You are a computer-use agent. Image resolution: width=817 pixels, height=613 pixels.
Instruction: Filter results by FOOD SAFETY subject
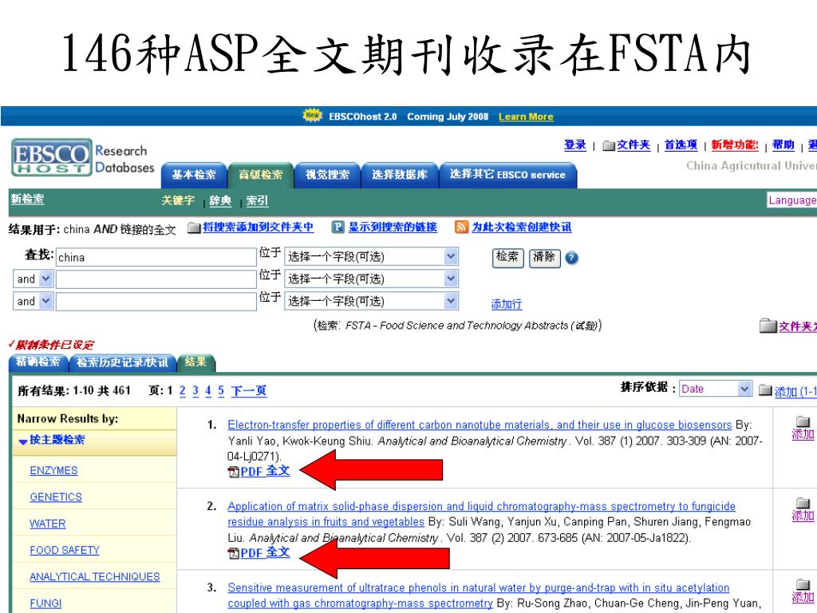pos(65,551)
